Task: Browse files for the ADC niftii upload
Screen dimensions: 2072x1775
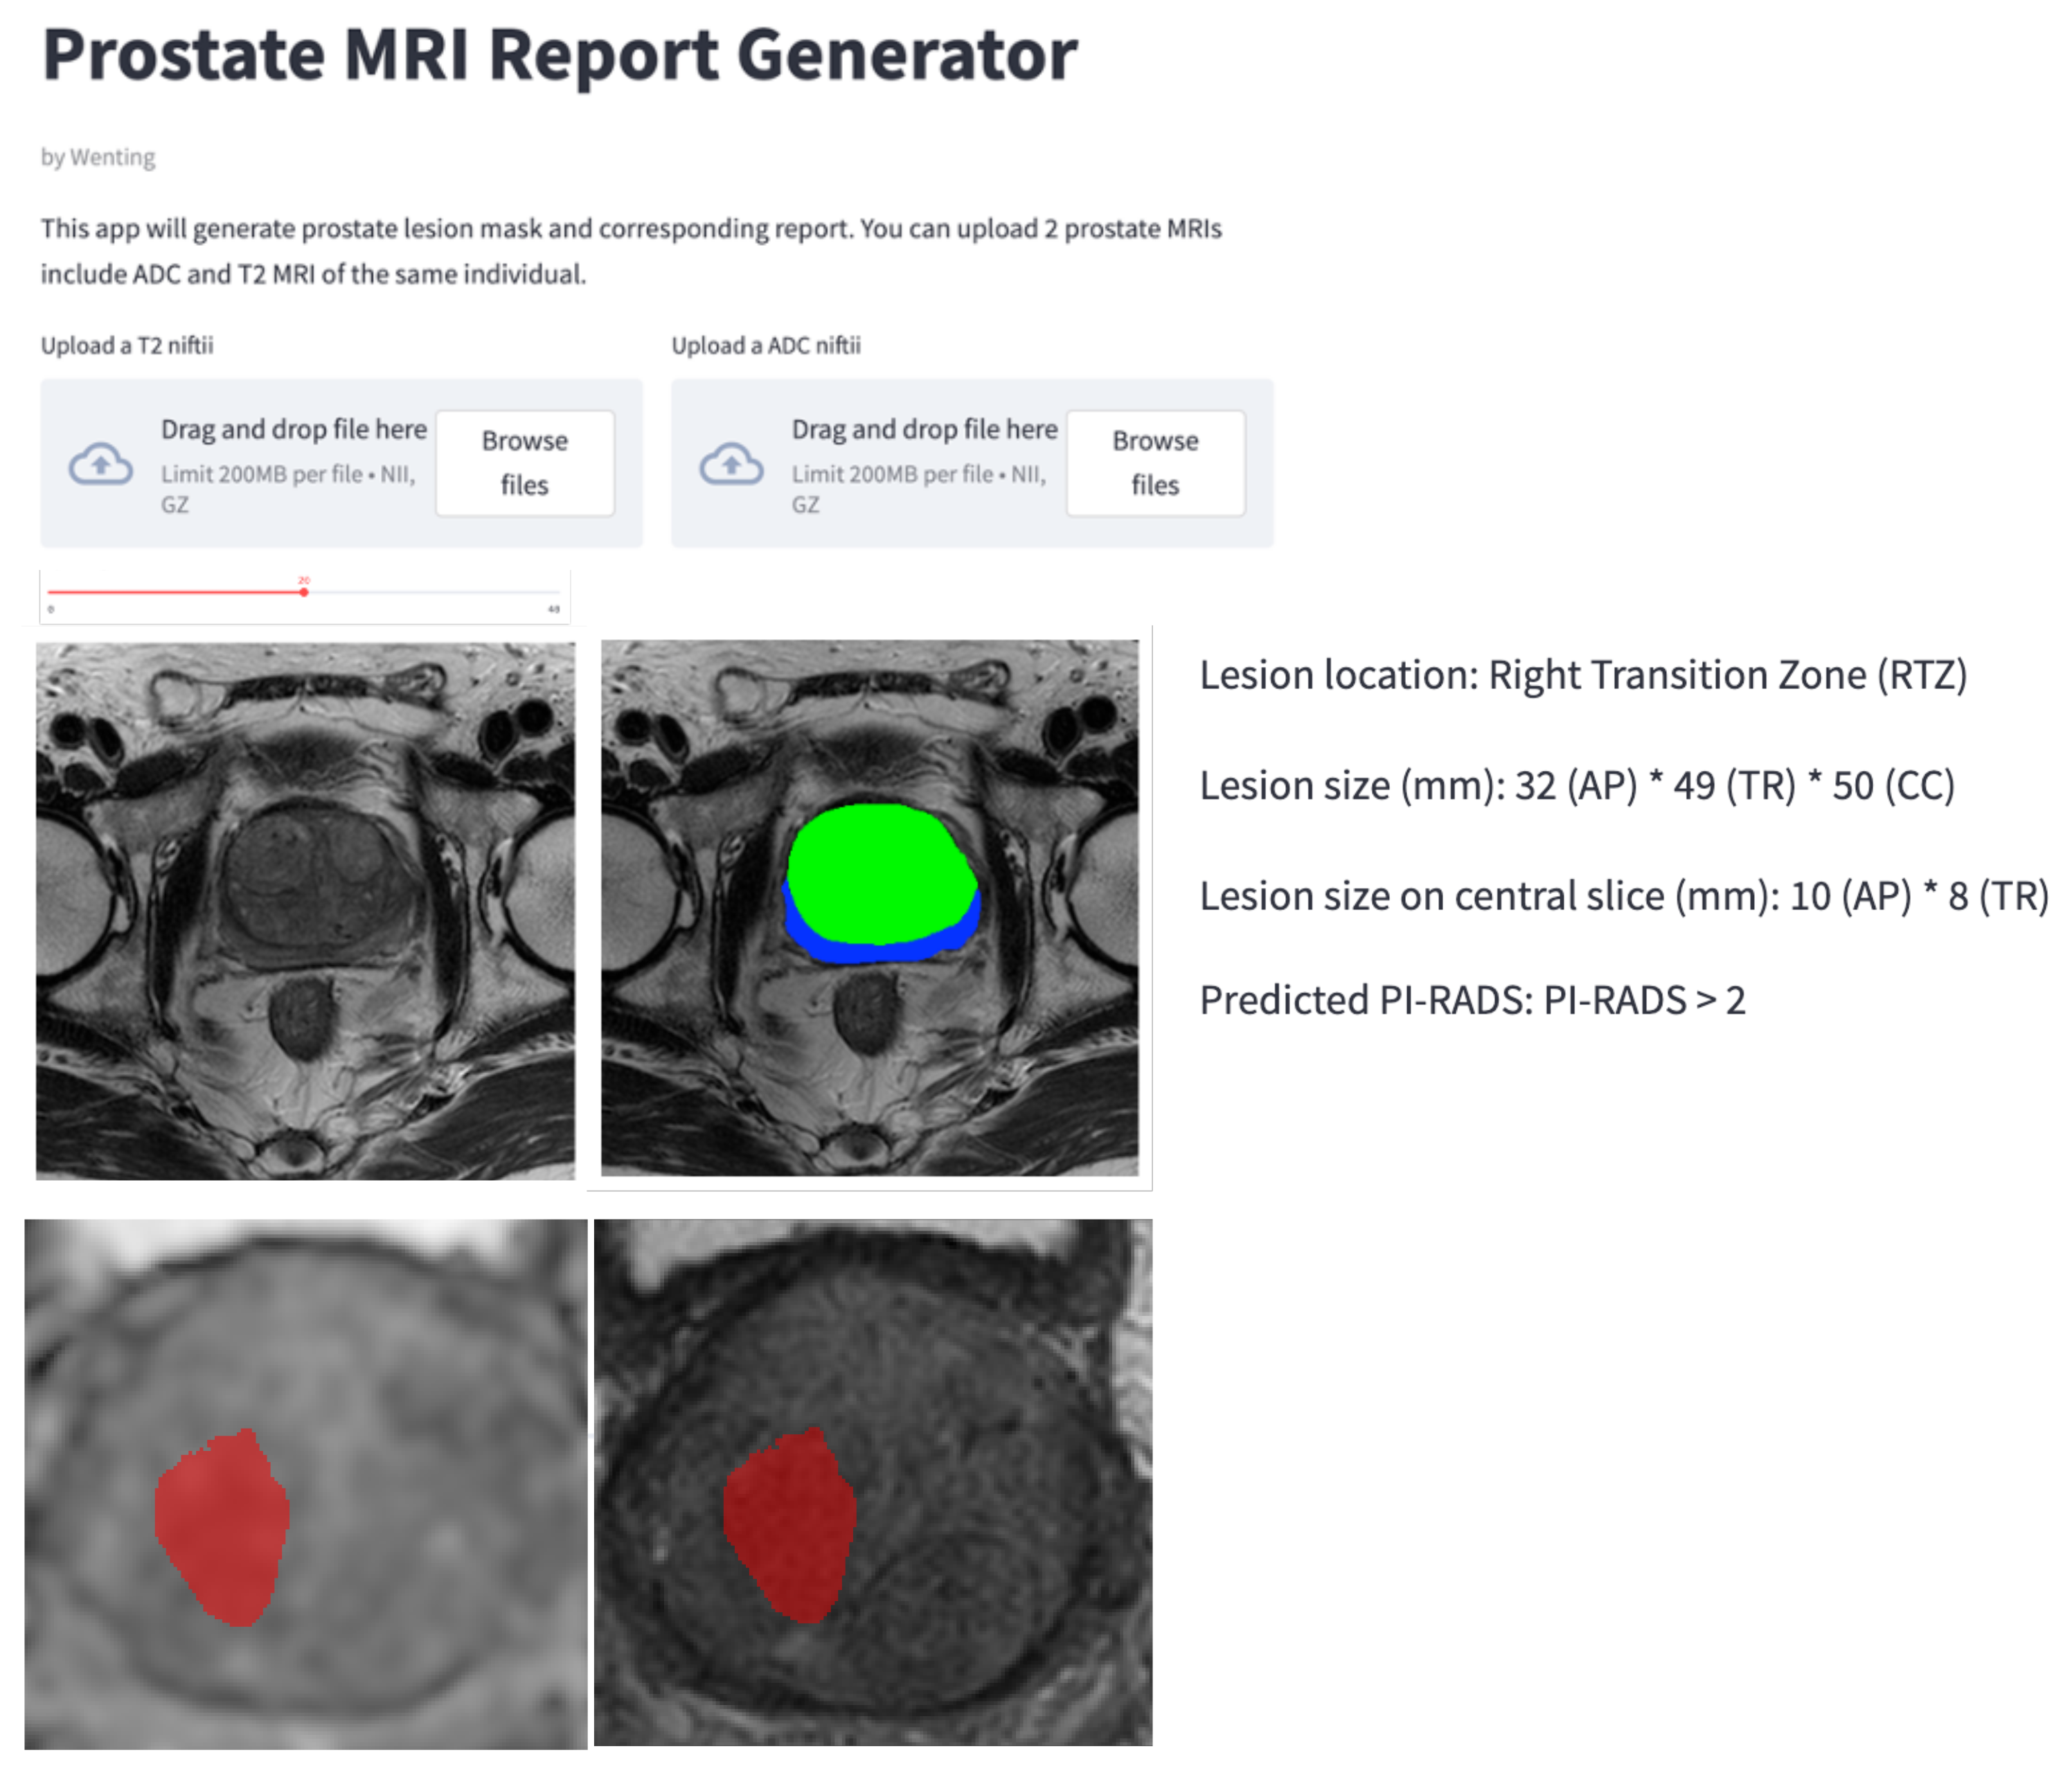Action: coord(1155,463)
